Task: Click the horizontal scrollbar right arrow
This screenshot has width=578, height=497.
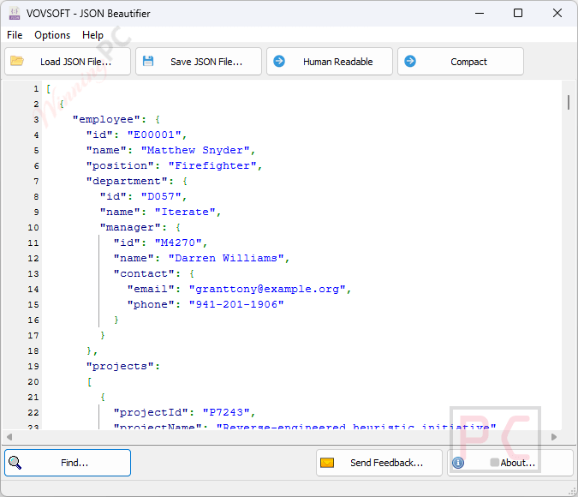Action: click(x=554, y=437)
